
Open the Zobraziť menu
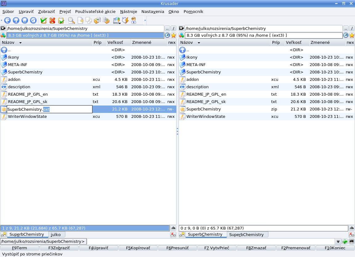pyautogui.click(x=47, y=11)
